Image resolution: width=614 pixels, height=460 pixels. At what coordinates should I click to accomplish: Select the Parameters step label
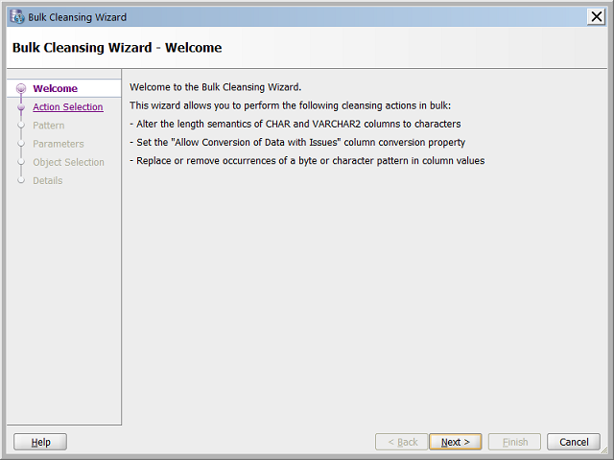[59, 144]
